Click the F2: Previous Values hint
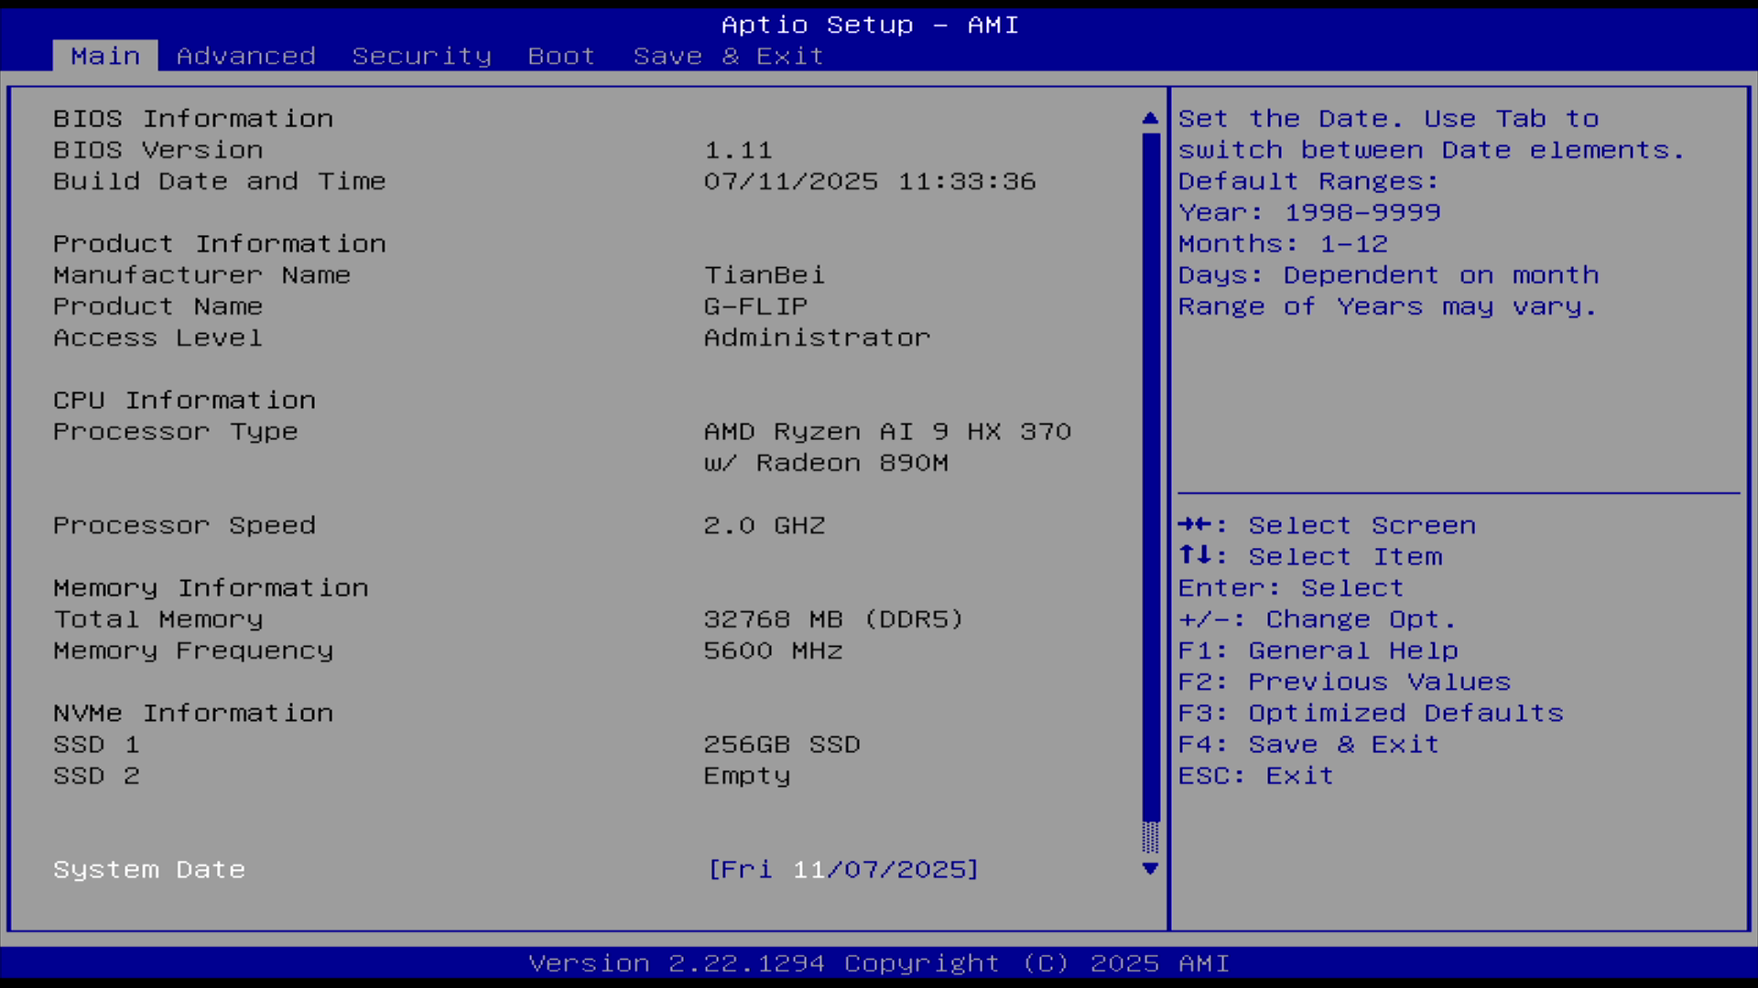This screenshot has width=1758, height=988. (1343, 682)
